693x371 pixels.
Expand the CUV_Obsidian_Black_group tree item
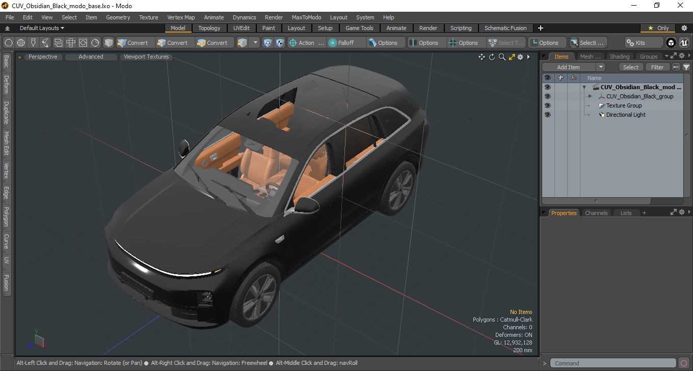click(x=590, y=96)
